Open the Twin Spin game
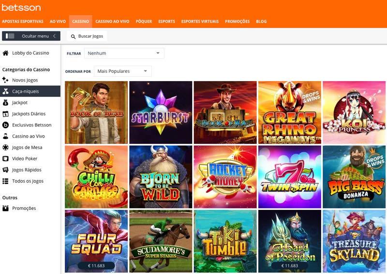387x274 pixels. tap(290, 177)
